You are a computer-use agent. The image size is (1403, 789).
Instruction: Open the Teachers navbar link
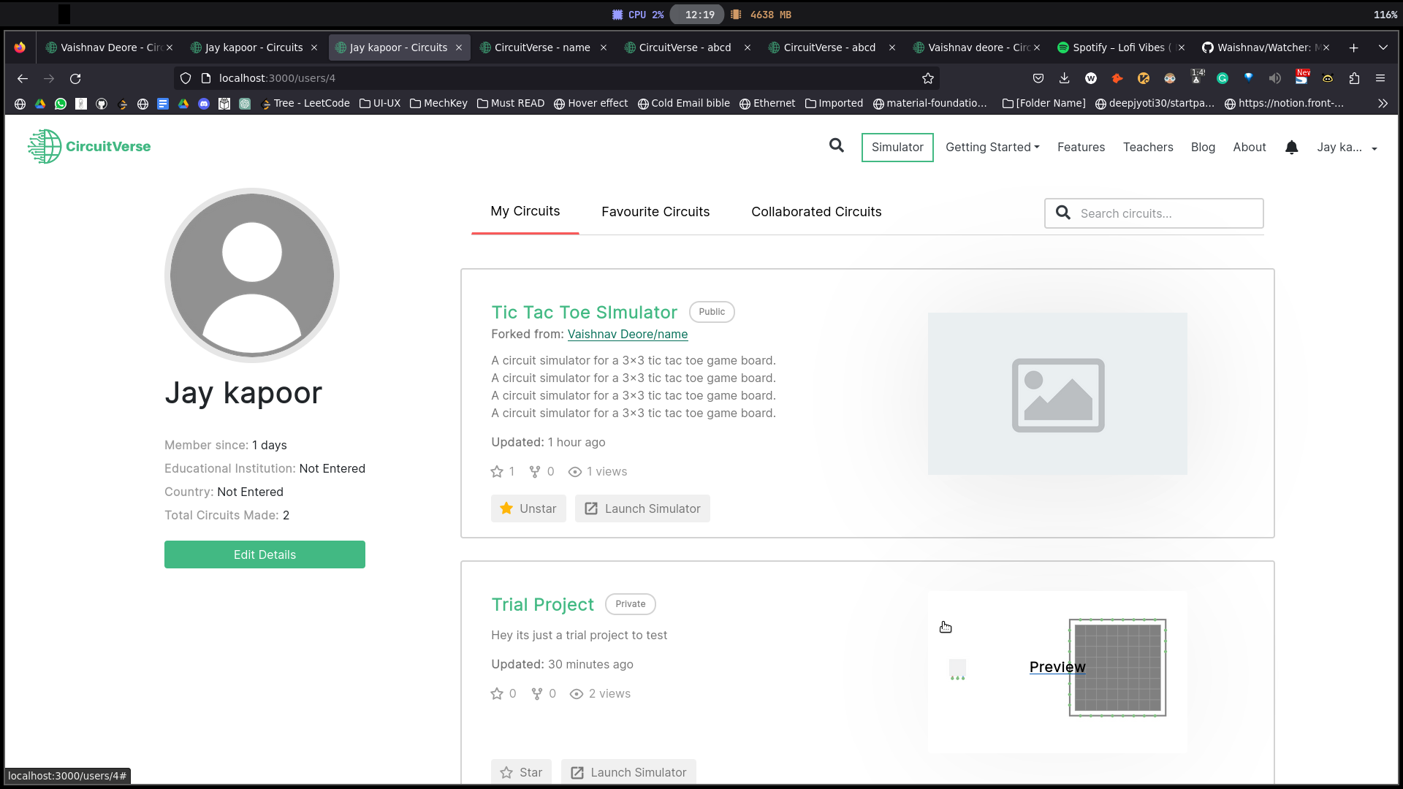(x=1148, y=147)
